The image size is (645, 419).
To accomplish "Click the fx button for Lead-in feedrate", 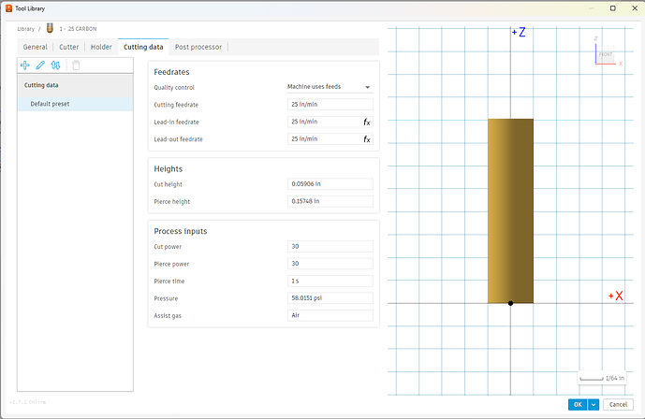I will (367, 122).
